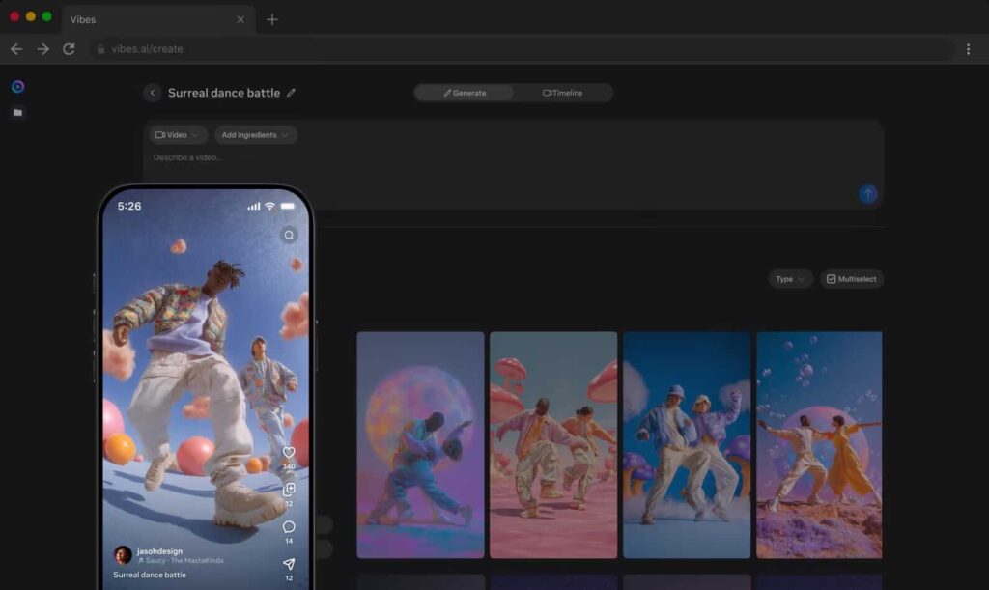Open the projects folder in the sidebar
The image size is (989, 590).
pyautogui.click(x=17, y=112)
